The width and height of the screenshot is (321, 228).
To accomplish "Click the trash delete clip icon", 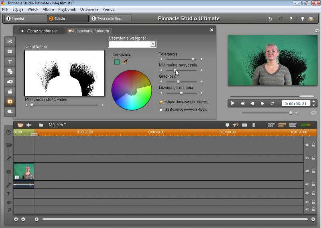I will (x=254, y=125).
